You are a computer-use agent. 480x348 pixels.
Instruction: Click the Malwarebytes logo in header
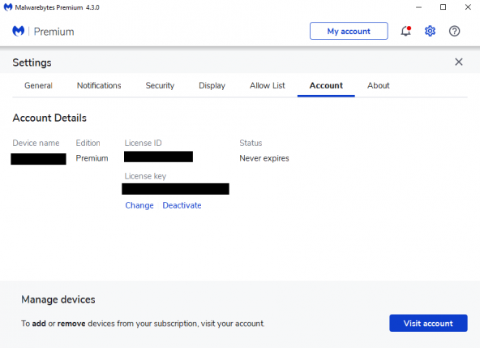tap(19, 31)
